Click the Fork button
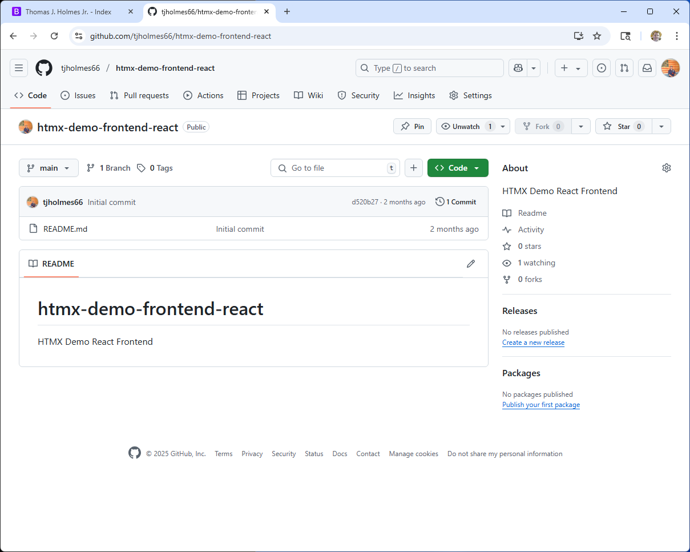The height and width of the screenshot is (552, 690). click(543, 126)
